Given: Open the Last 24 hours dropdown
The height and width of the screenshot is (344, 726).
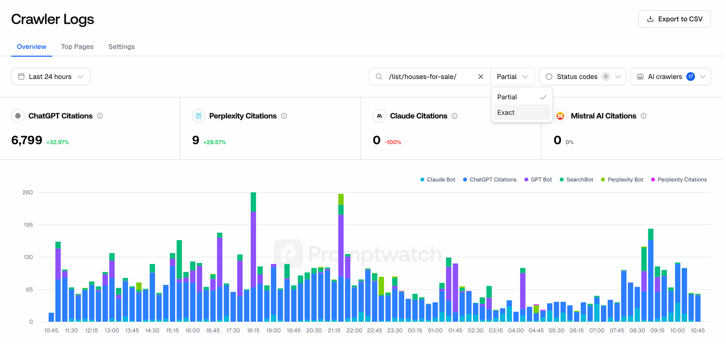Looking at the screenshot, I should [x=51, y=76].
